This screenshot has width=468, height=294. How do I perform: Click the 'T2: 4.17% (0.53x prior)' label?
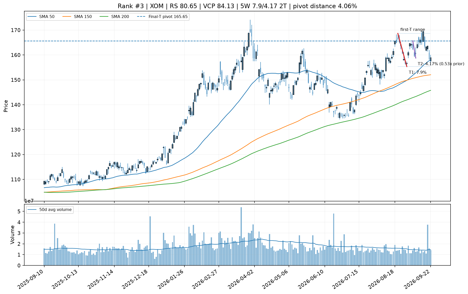441,64
